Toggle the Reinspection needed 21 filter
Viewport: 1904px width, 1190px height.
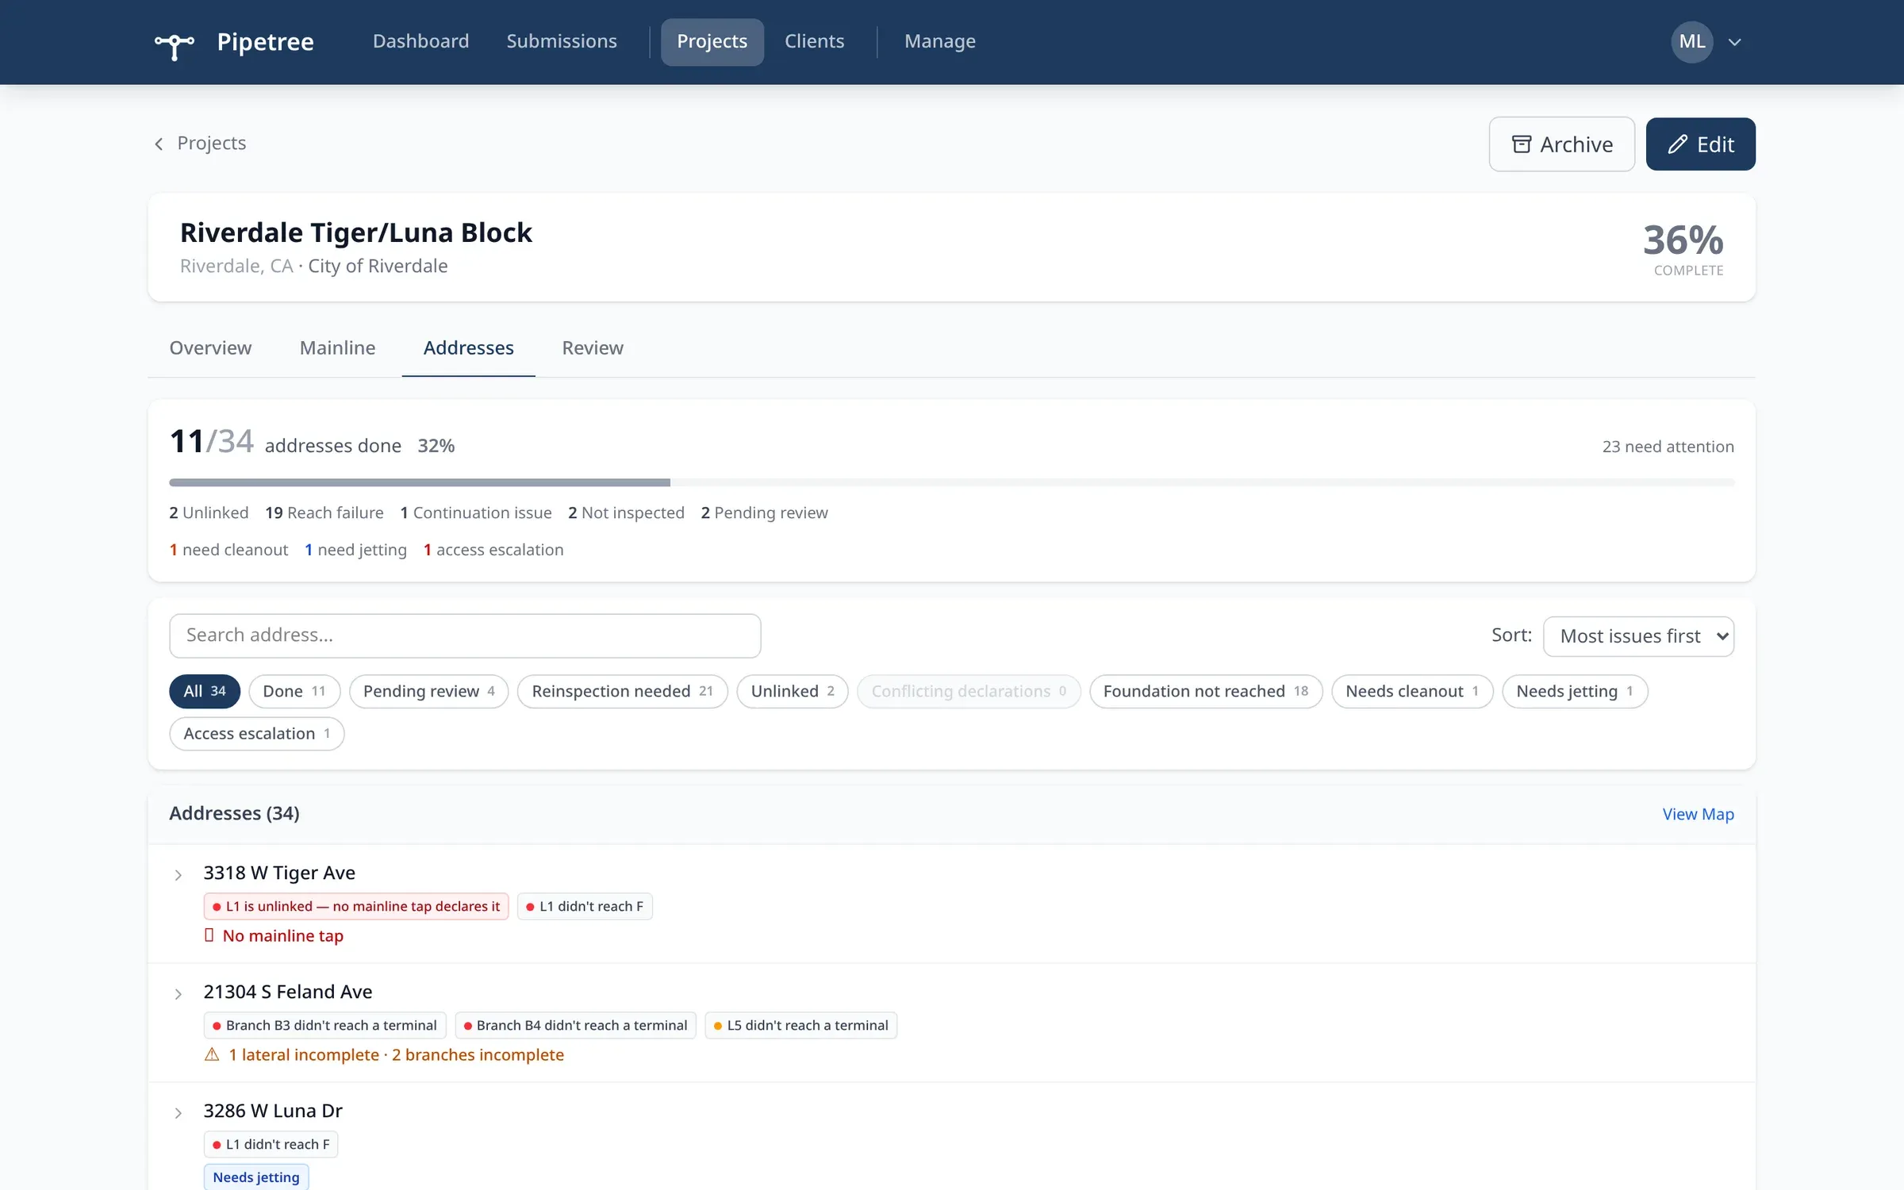[x=623, y=691]
